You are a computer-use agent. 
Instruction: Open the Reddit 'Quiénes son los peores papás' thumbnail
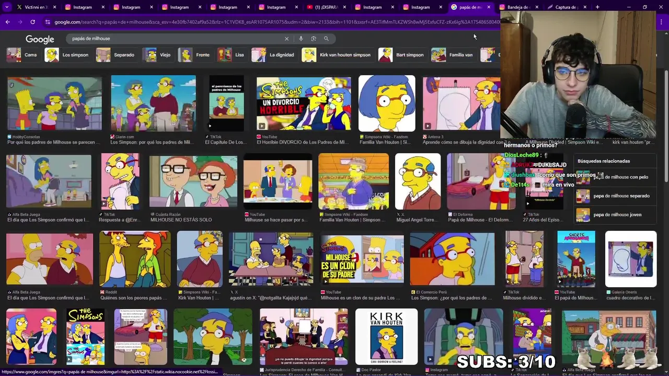tap(135, 259)
